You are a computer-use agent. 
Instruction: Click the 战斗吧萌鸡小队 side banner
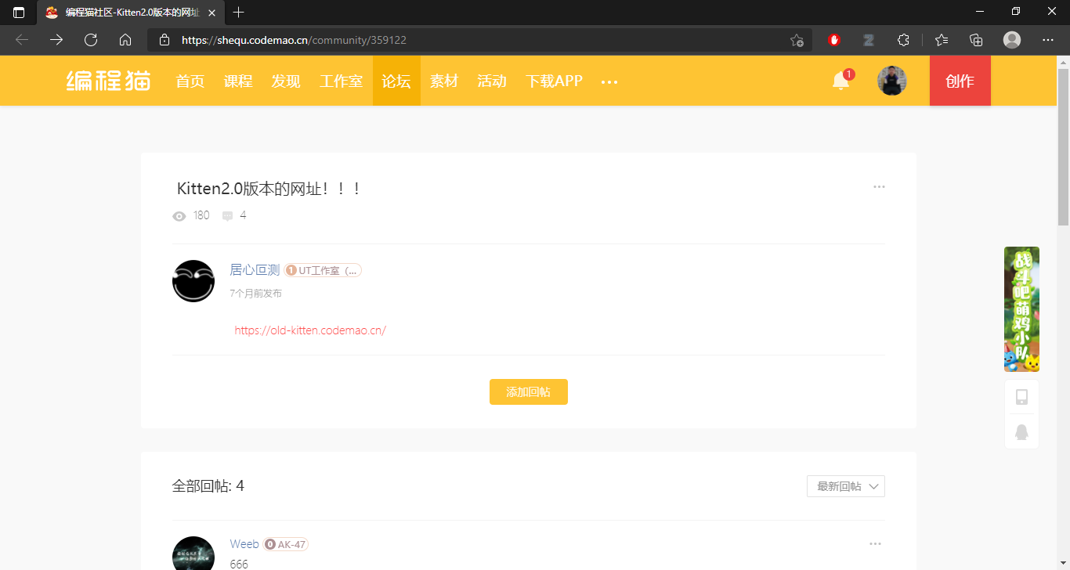pos(1021,309)
